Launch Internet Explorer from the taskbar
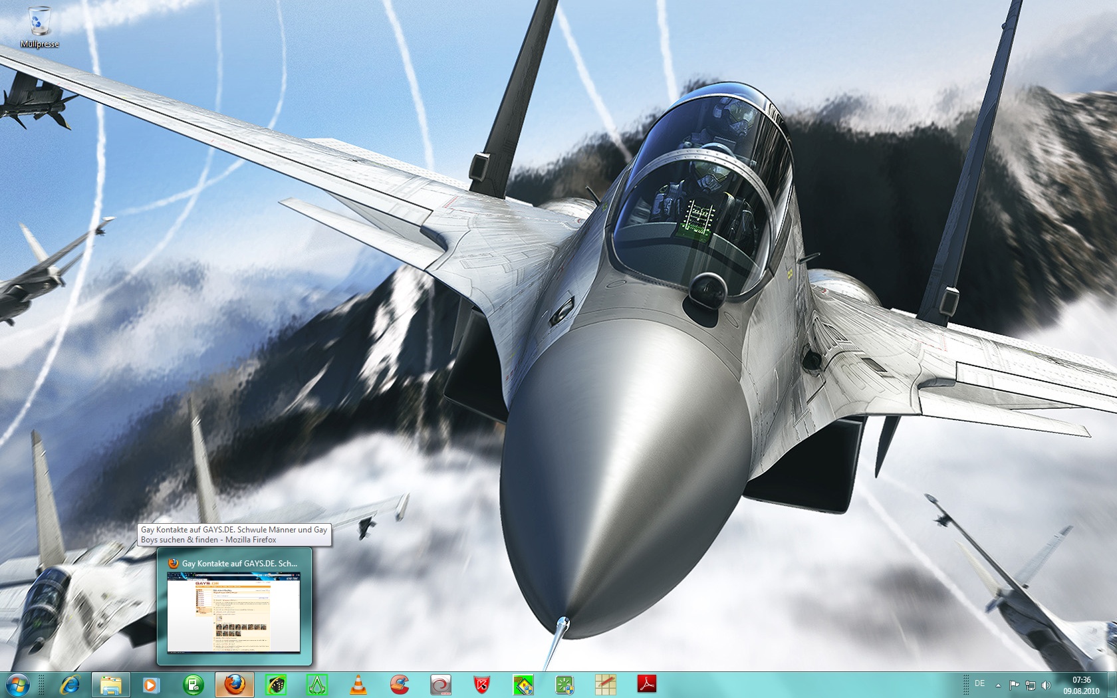 coord(69,684)
